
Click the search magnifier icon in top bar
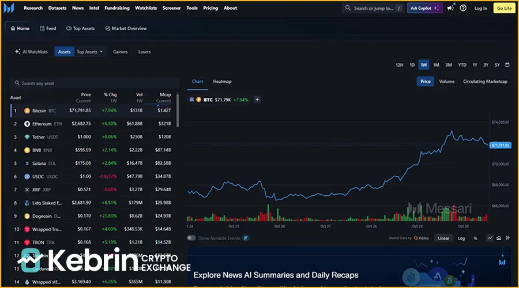click(x=348, y=7)
